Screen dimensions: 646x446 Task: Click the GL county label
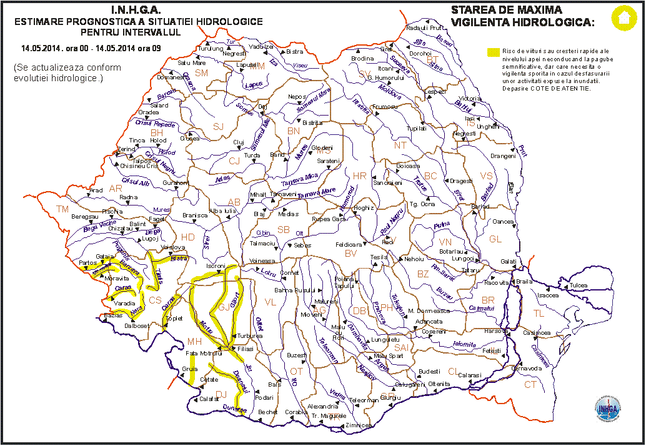pos(495,239)
